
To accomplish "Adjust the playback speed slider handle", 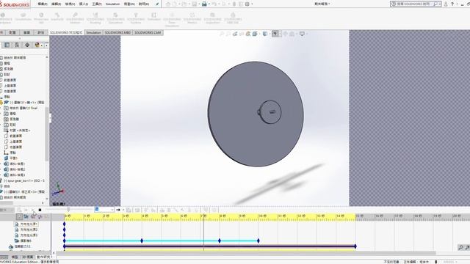I will pyautogui.click(x=68, y=210).
